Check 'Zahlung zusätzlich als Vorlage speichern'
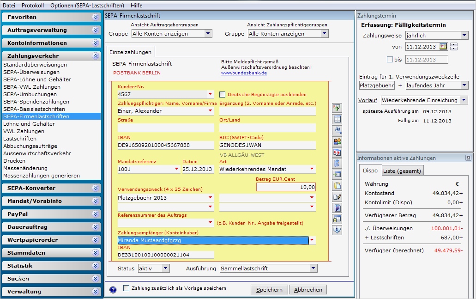 (x=127, y=288)
